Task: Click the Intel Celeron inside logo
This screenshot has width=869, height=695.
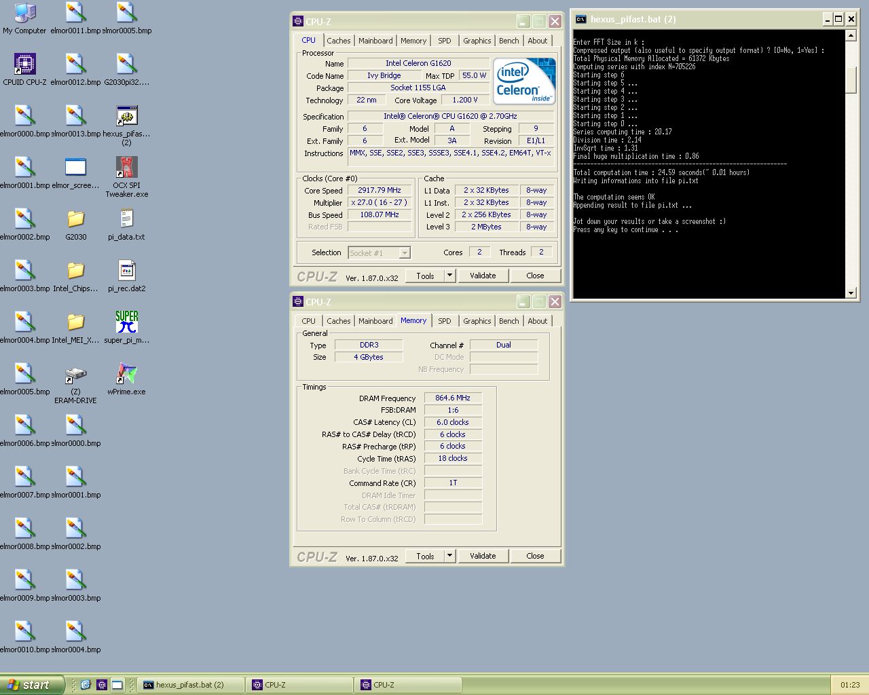Action: click(x=524, y=81)
